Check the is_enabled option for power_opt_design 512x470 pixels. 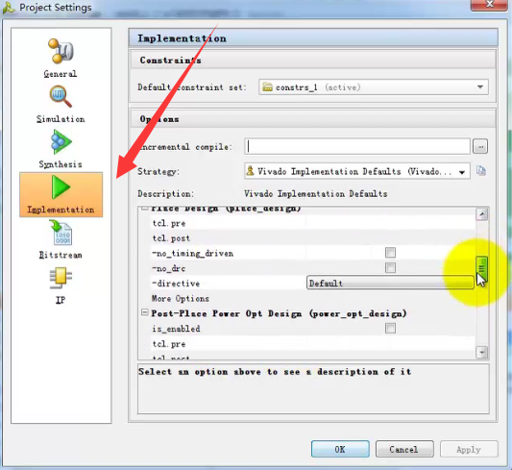tap(390, 329)
